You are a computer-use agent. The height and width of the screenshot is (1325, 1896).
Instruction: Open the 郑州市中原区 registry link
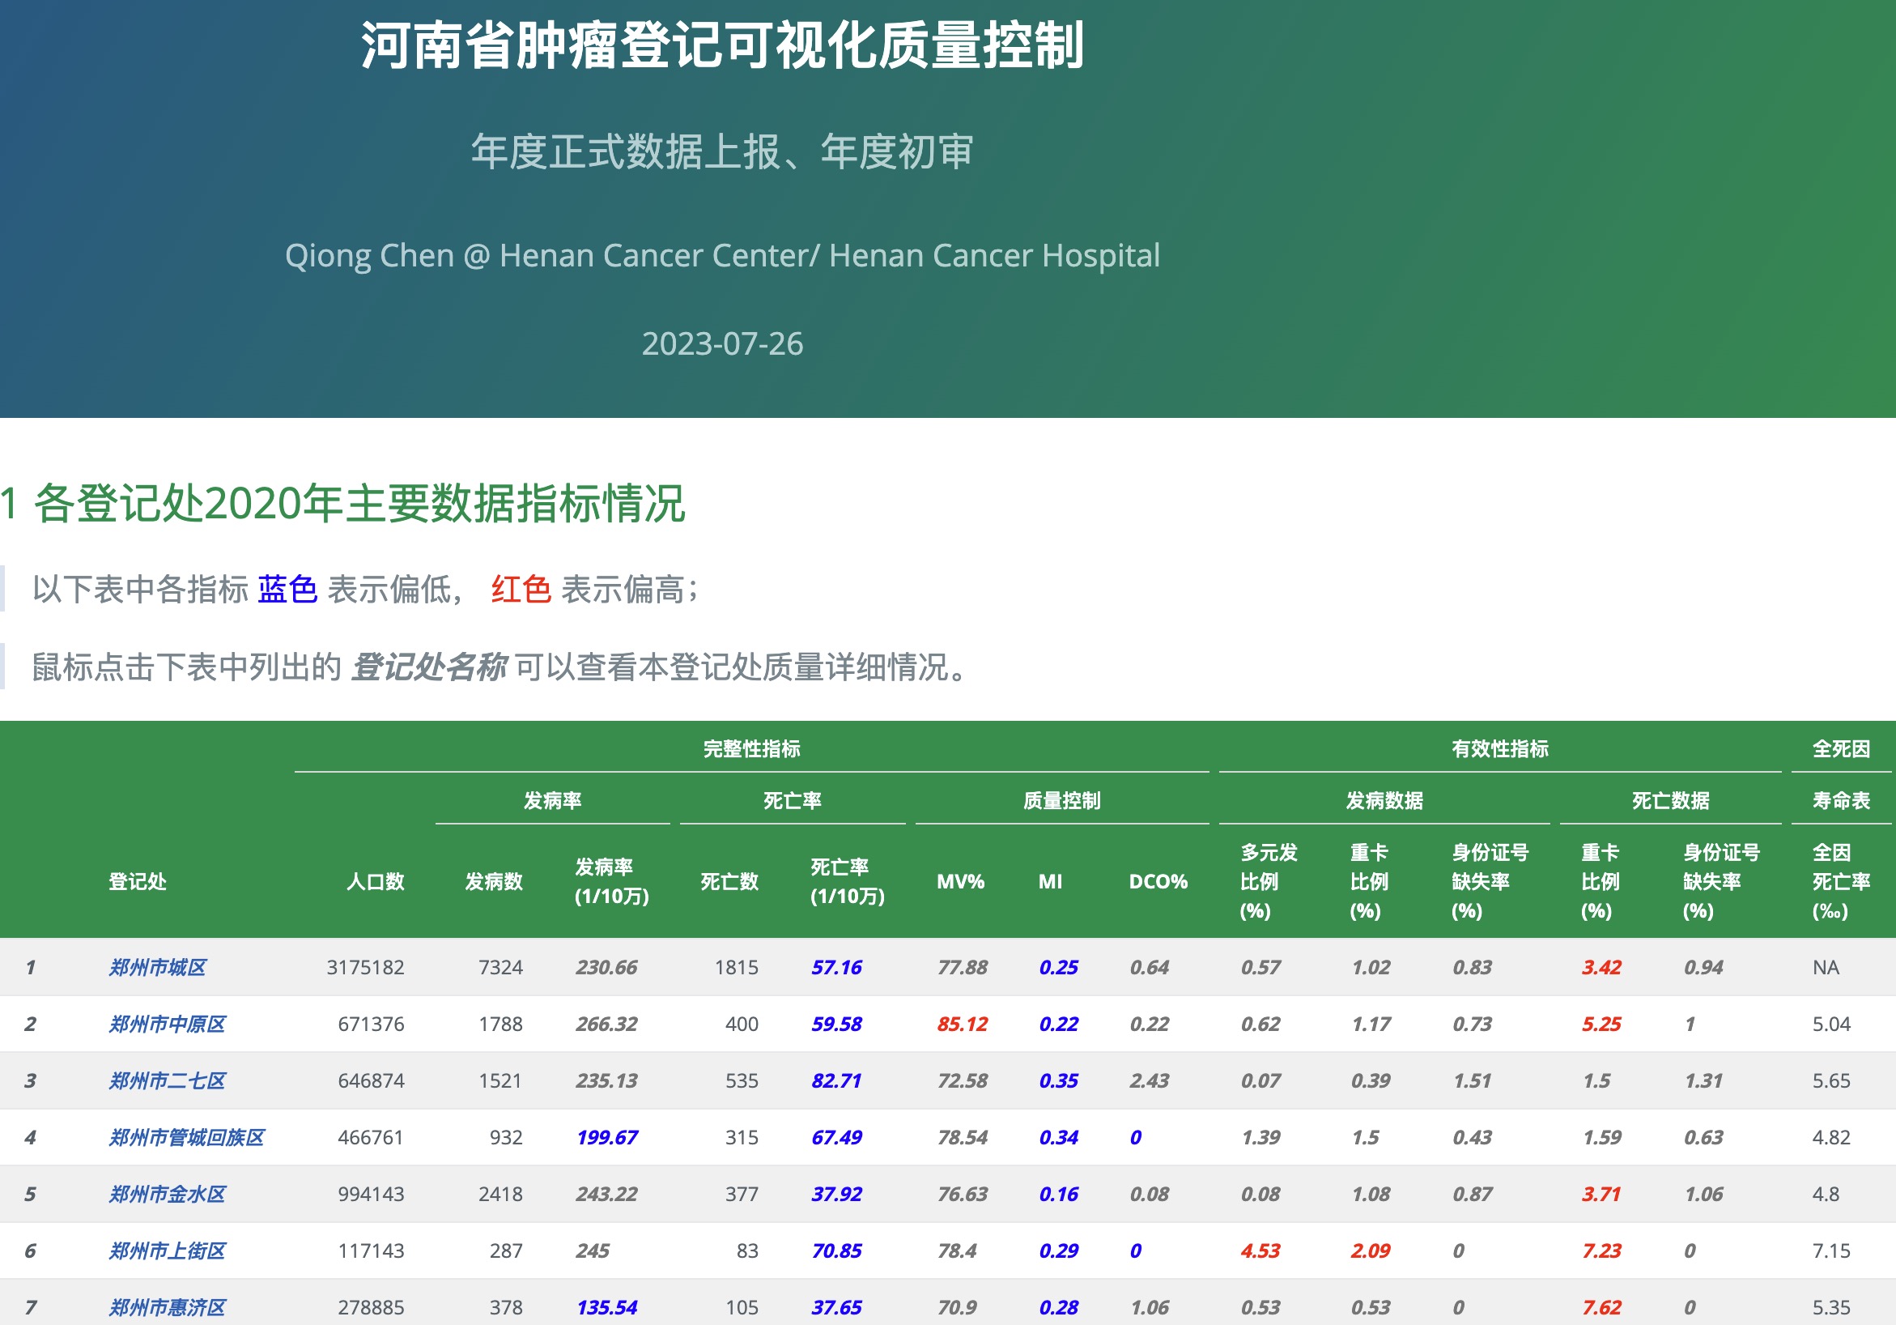(168, 1025)
